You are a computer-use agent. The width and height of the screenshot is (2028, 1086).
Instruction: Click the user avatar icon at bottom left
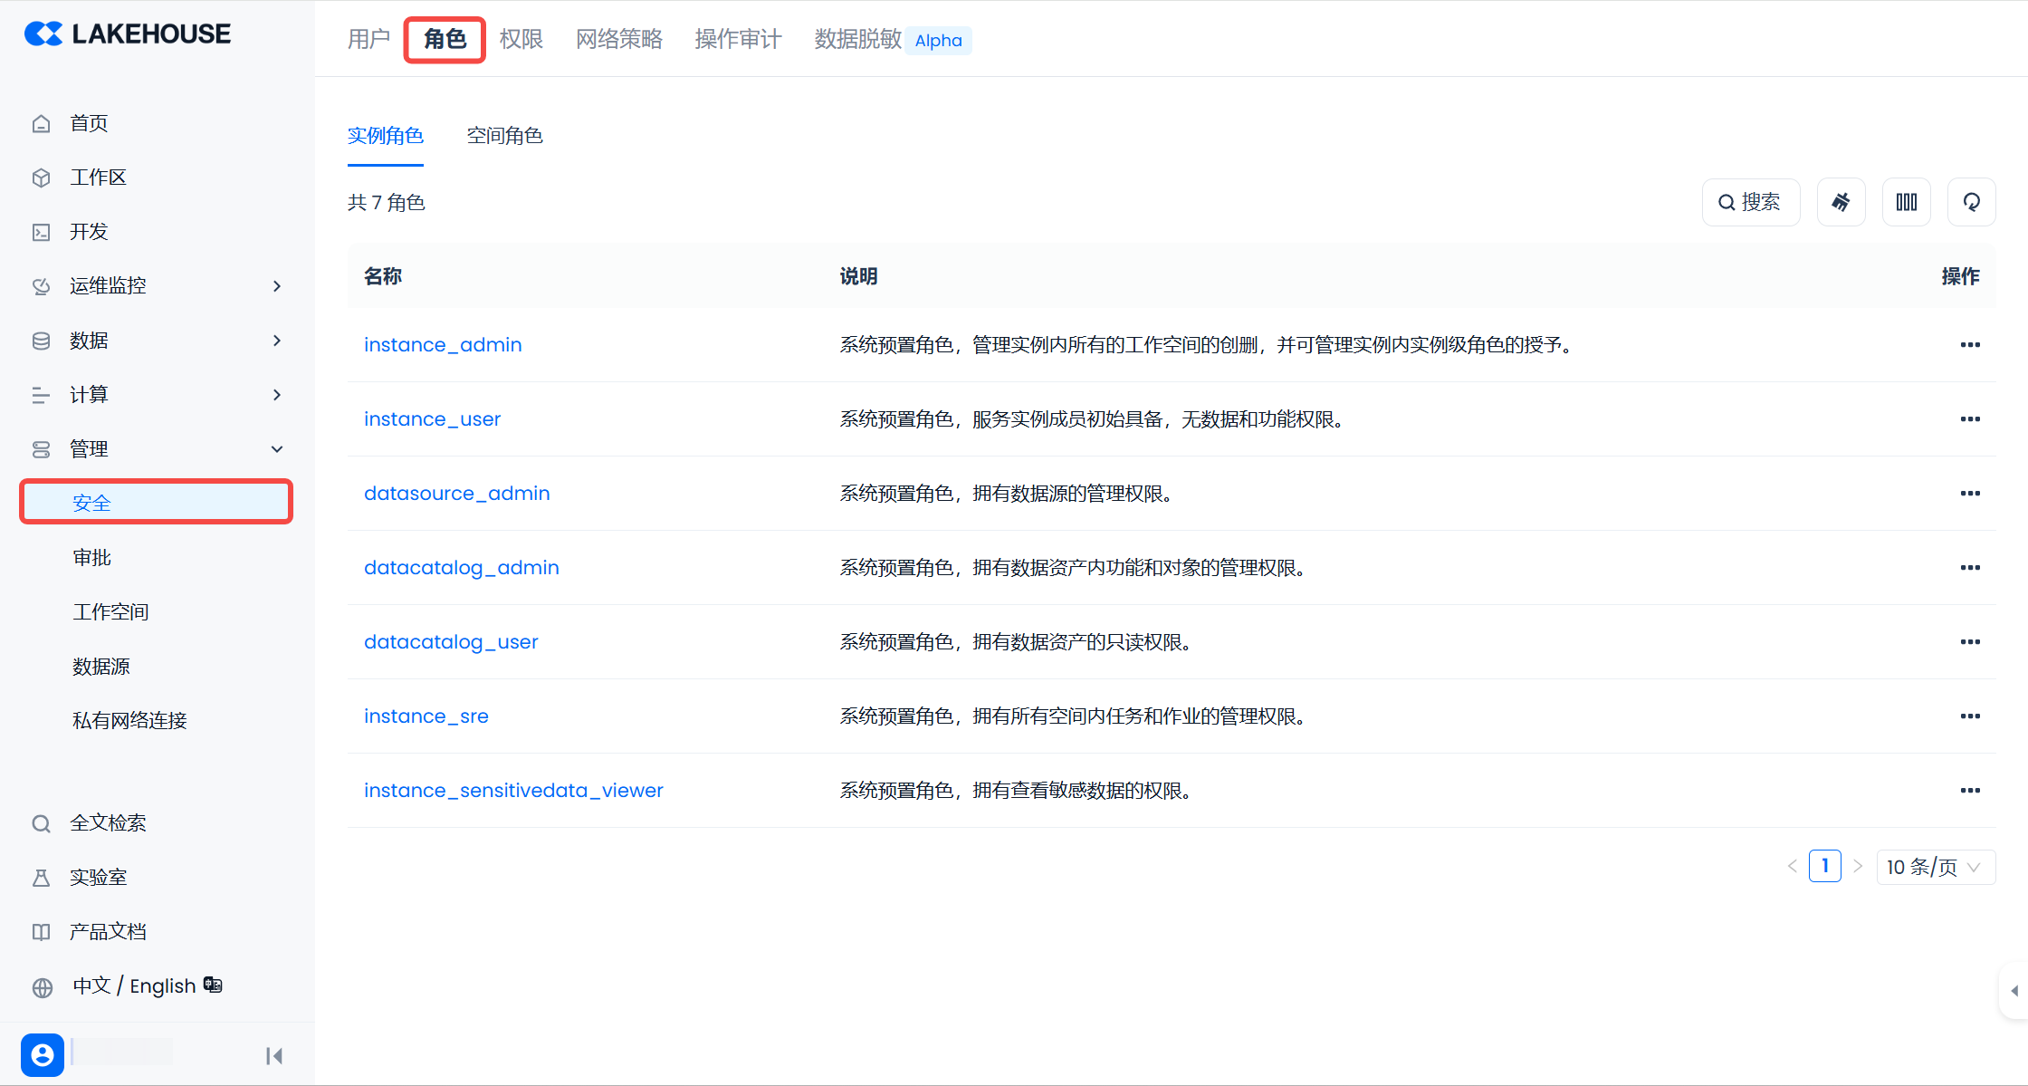(43, 1054)
